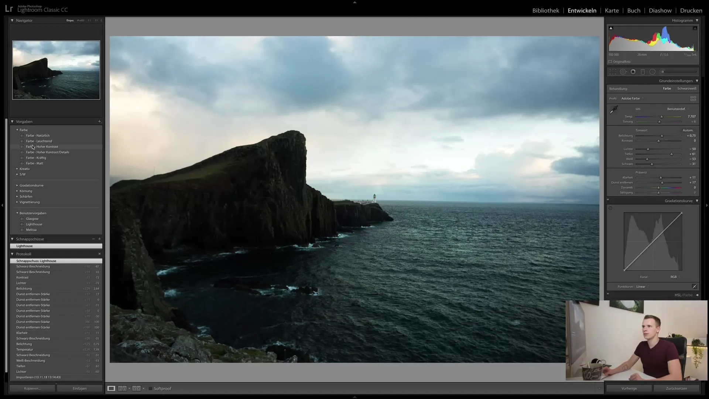Set Navigator zoom to Ausfül.

pos(81,20)
